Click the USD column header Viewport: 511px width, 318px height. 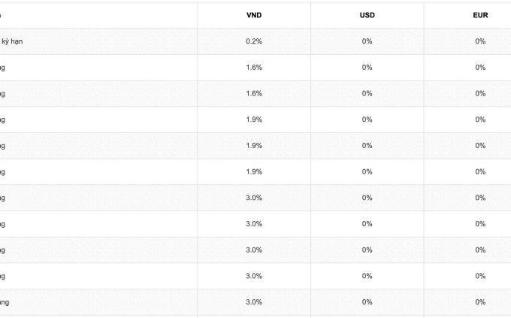367,15
